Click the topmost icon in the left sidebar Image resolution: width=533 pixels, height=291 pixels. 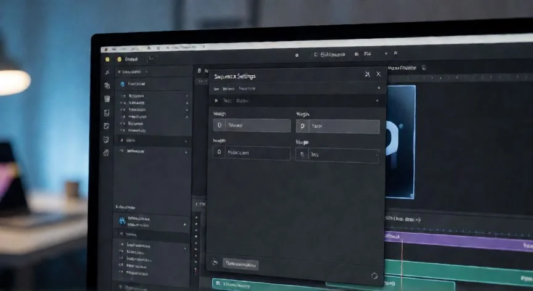point(107,72)
